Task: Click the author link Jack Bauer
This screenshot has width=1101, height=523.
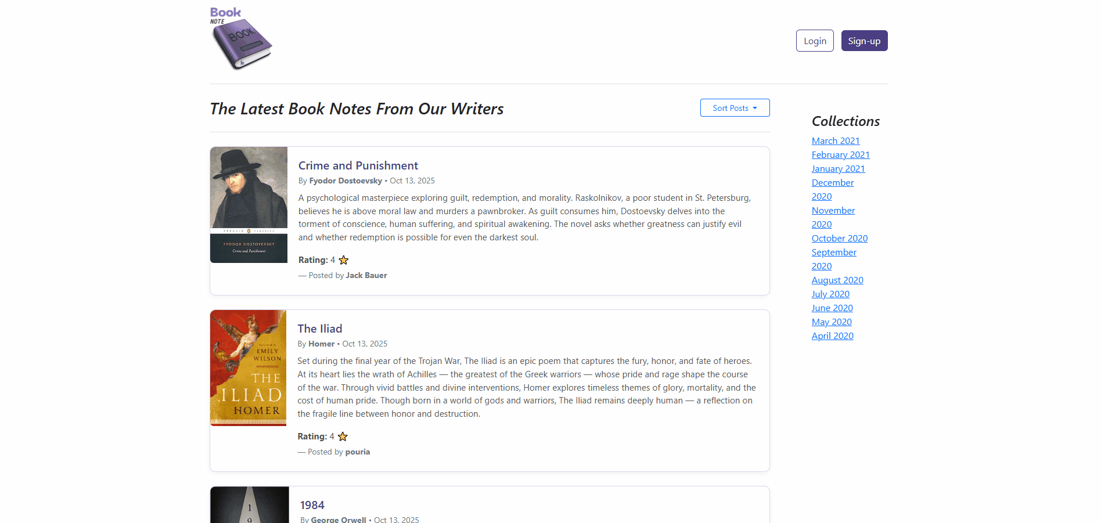Action: point(366,275)
